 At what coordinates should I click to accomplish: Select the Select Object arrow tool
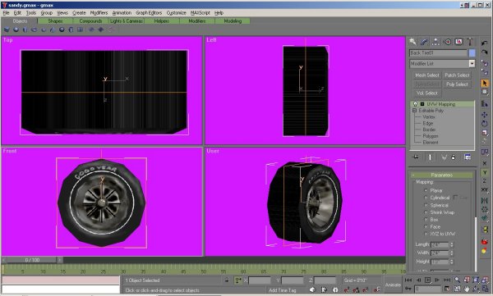pyautogui.click(x=485, y=83)
